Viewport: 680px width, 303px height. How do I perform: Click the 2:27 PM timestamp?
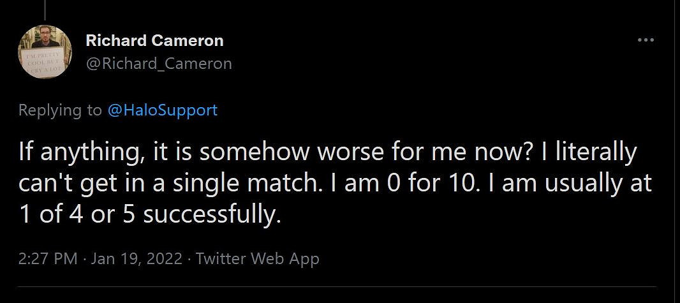click(x=48, y=258)
